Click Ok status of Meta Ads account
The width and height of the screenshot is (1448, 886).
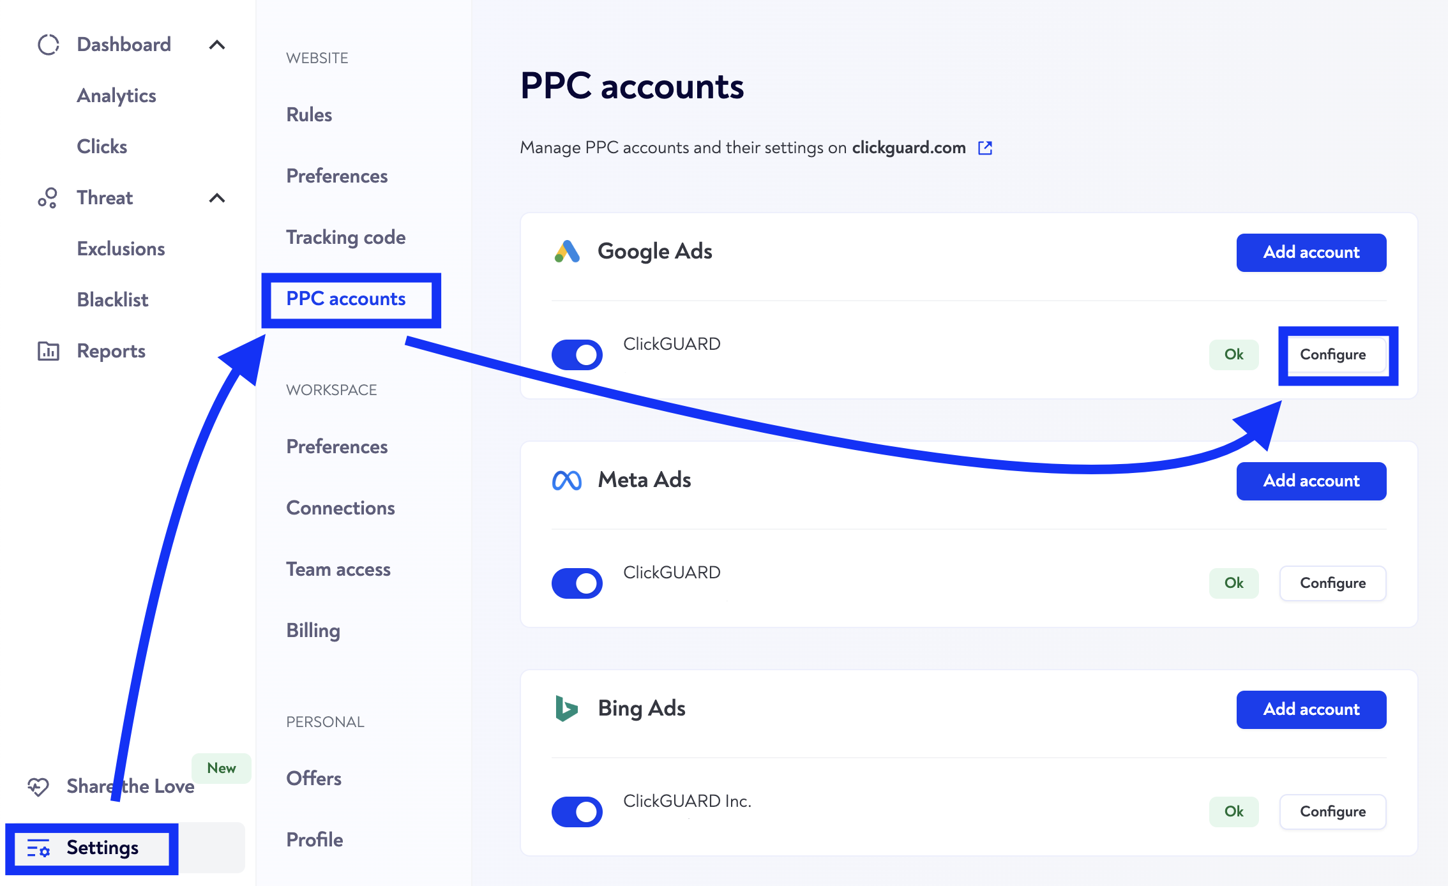1234,583
